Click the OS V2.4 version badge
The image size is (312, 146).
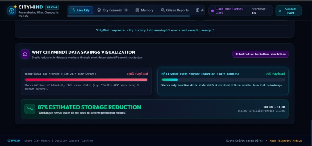click(52, 7)
